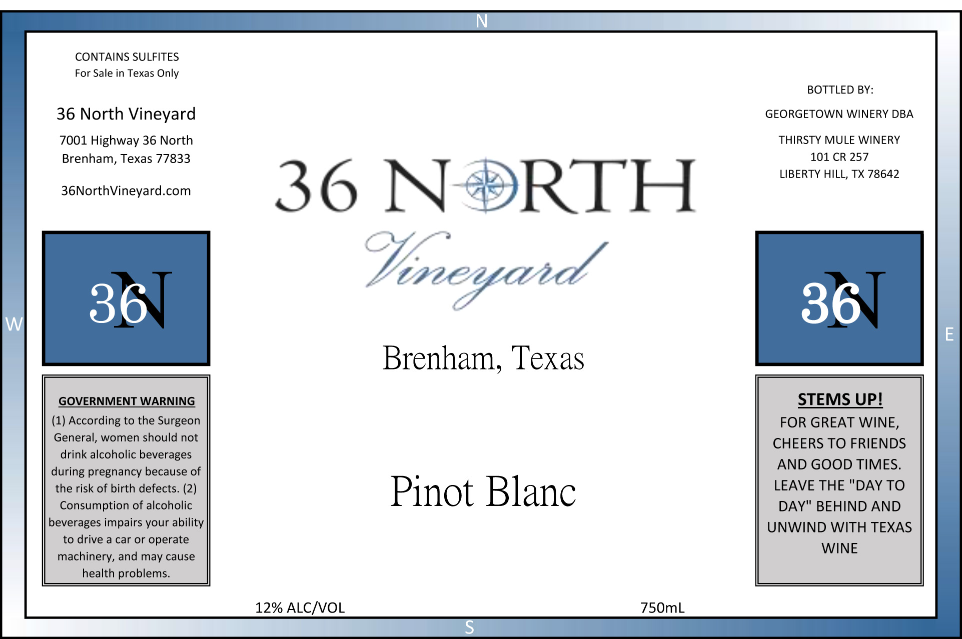Select the 36N logo box above Stems Up
962x639 pixels.
click(839, 298)
